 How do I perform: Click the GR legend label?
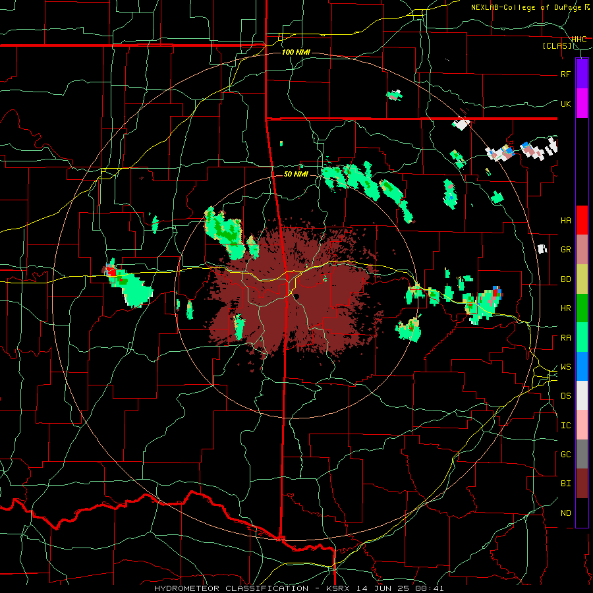coord(566,250)
